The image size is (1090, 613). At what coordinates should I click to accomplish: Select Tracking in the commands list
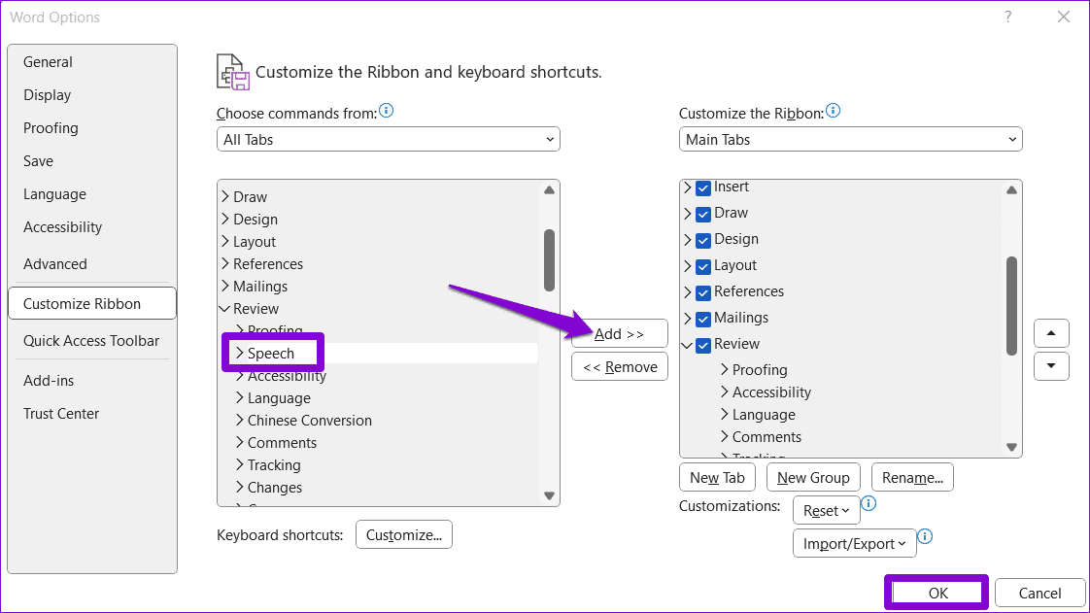(274, 465)
